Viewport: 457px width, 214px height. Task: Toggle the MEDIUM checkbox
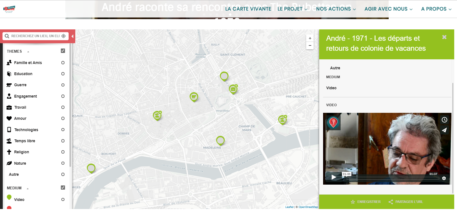coord(63,188)
